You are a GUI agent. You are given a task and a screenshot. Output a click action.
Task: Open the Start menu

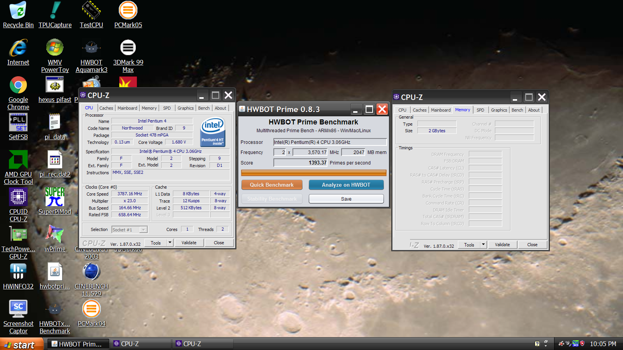pos(21,344)
